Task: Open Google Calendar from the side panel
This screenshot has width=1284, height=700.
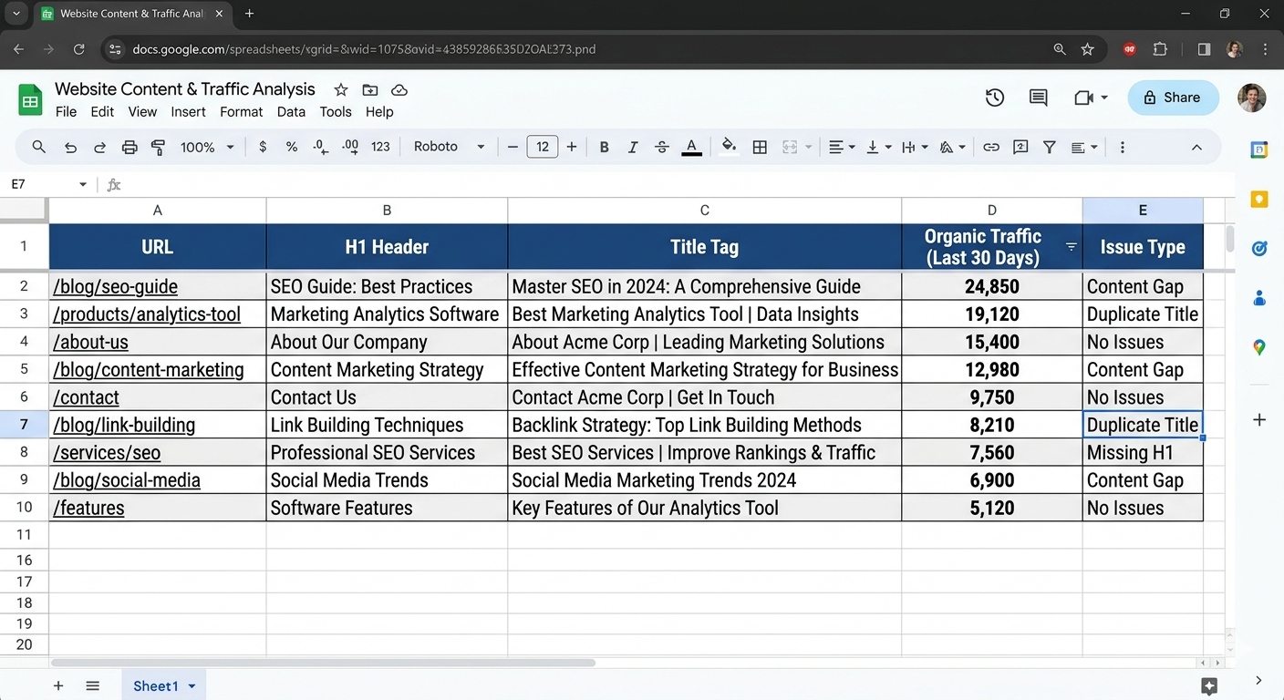Action: point(1259,149)
